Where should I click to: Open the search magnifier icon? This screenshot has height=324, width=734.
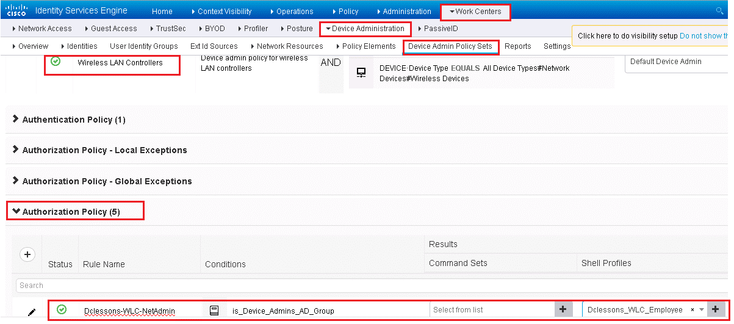720,11
